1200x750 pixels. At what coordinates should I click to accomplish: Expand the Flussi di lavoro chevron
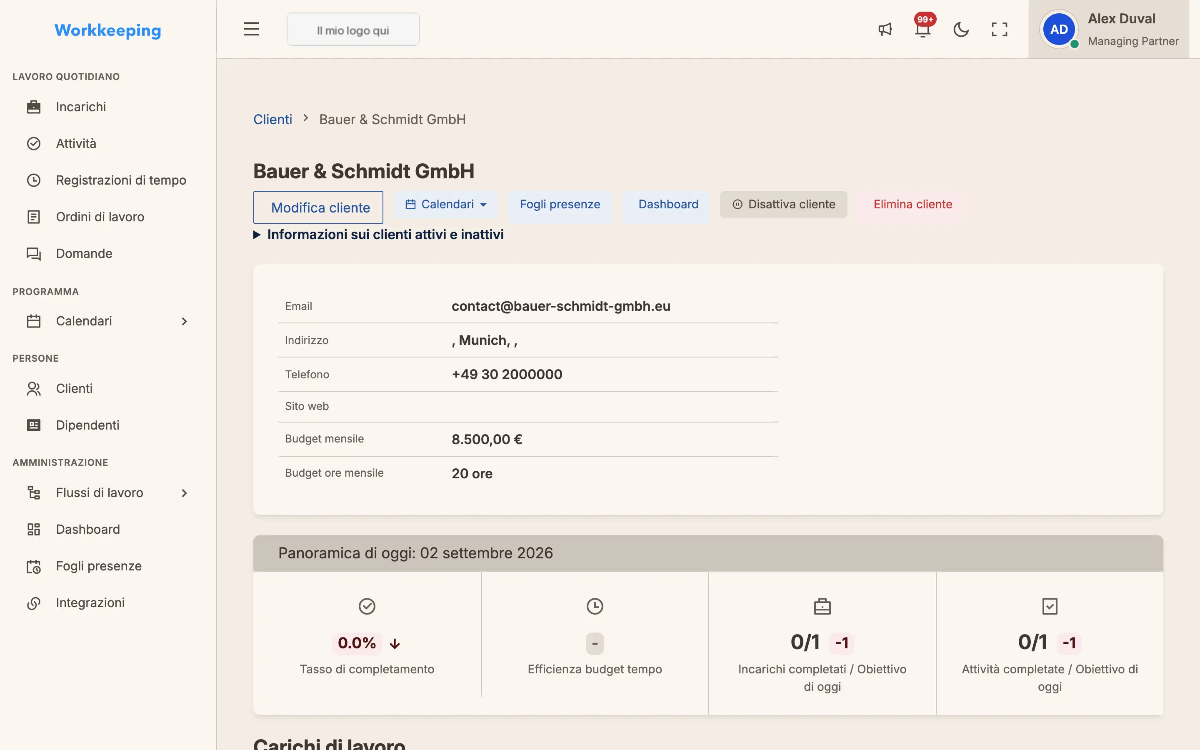tap(185, 492)
